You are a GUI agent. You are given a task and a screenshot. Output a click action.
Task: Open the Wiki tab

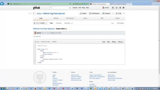click(102, 18)
